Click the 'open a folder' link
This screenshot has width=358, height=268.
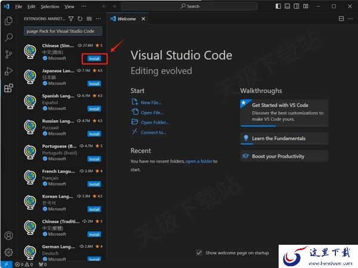pyautogui.click(x=199, y=161)
